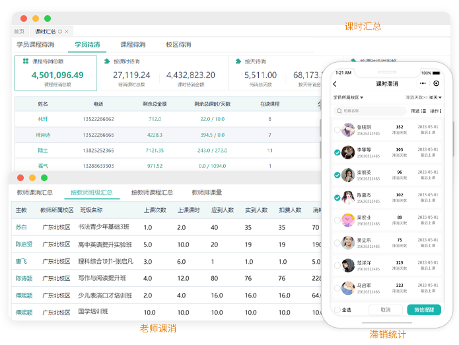Image resolution: width=459 pixels, height=345 pixels.
Task: Tap the mini-program circular close target icon
Action: pos(436,83)
